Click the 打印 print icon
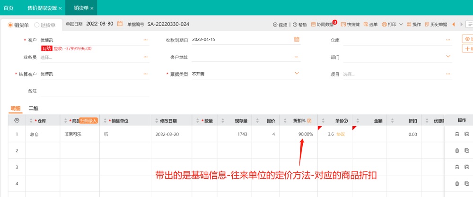The image size is (473, 197). pos(384,25)
